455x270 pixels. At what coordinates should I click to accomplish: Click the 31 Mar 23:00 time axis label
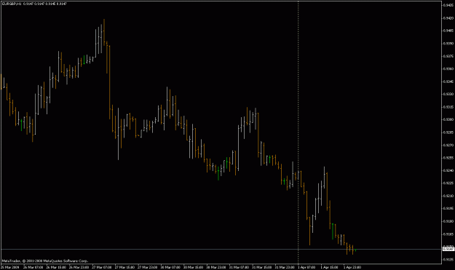pyautogui.click(x=285, y=267)
